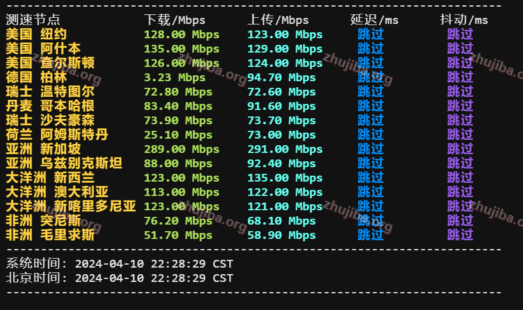
Task: Click the 大洋洲 新喀里多尼亚 node name
Action: click(71, 207)
